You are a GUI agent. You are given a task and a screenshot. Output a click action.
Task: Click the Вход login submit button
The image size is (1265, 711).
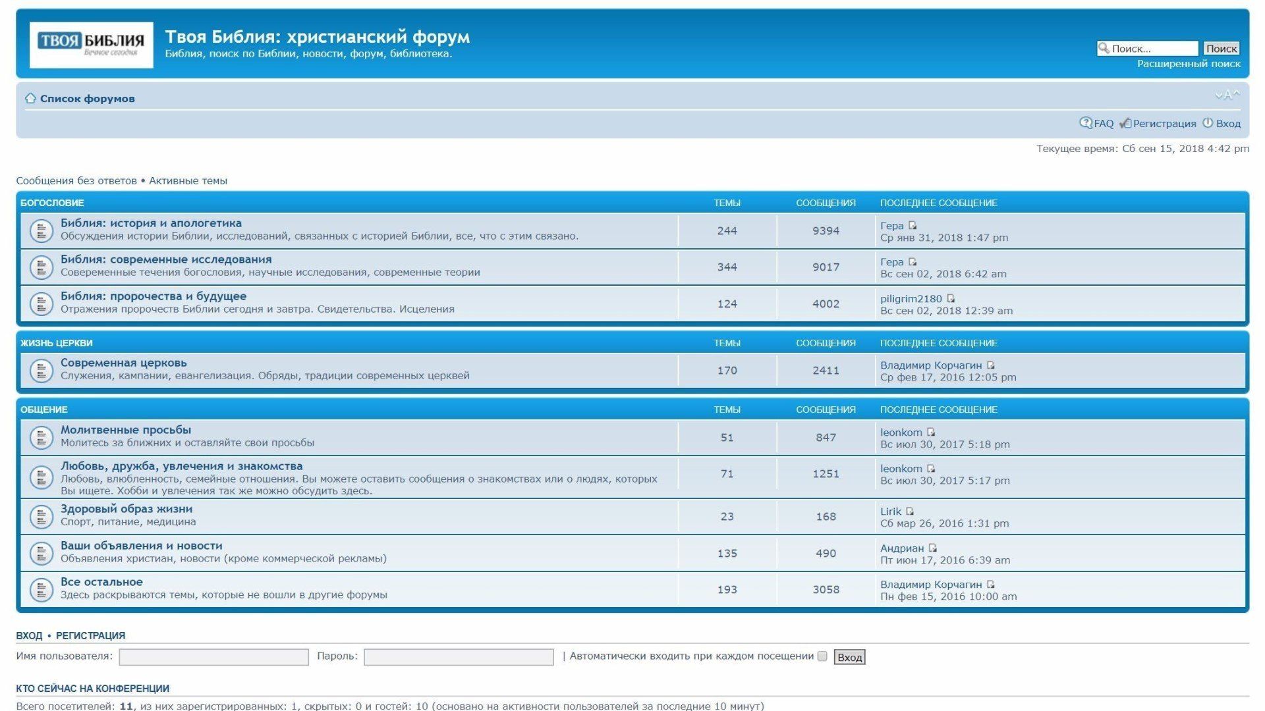(x=849, y=657)
